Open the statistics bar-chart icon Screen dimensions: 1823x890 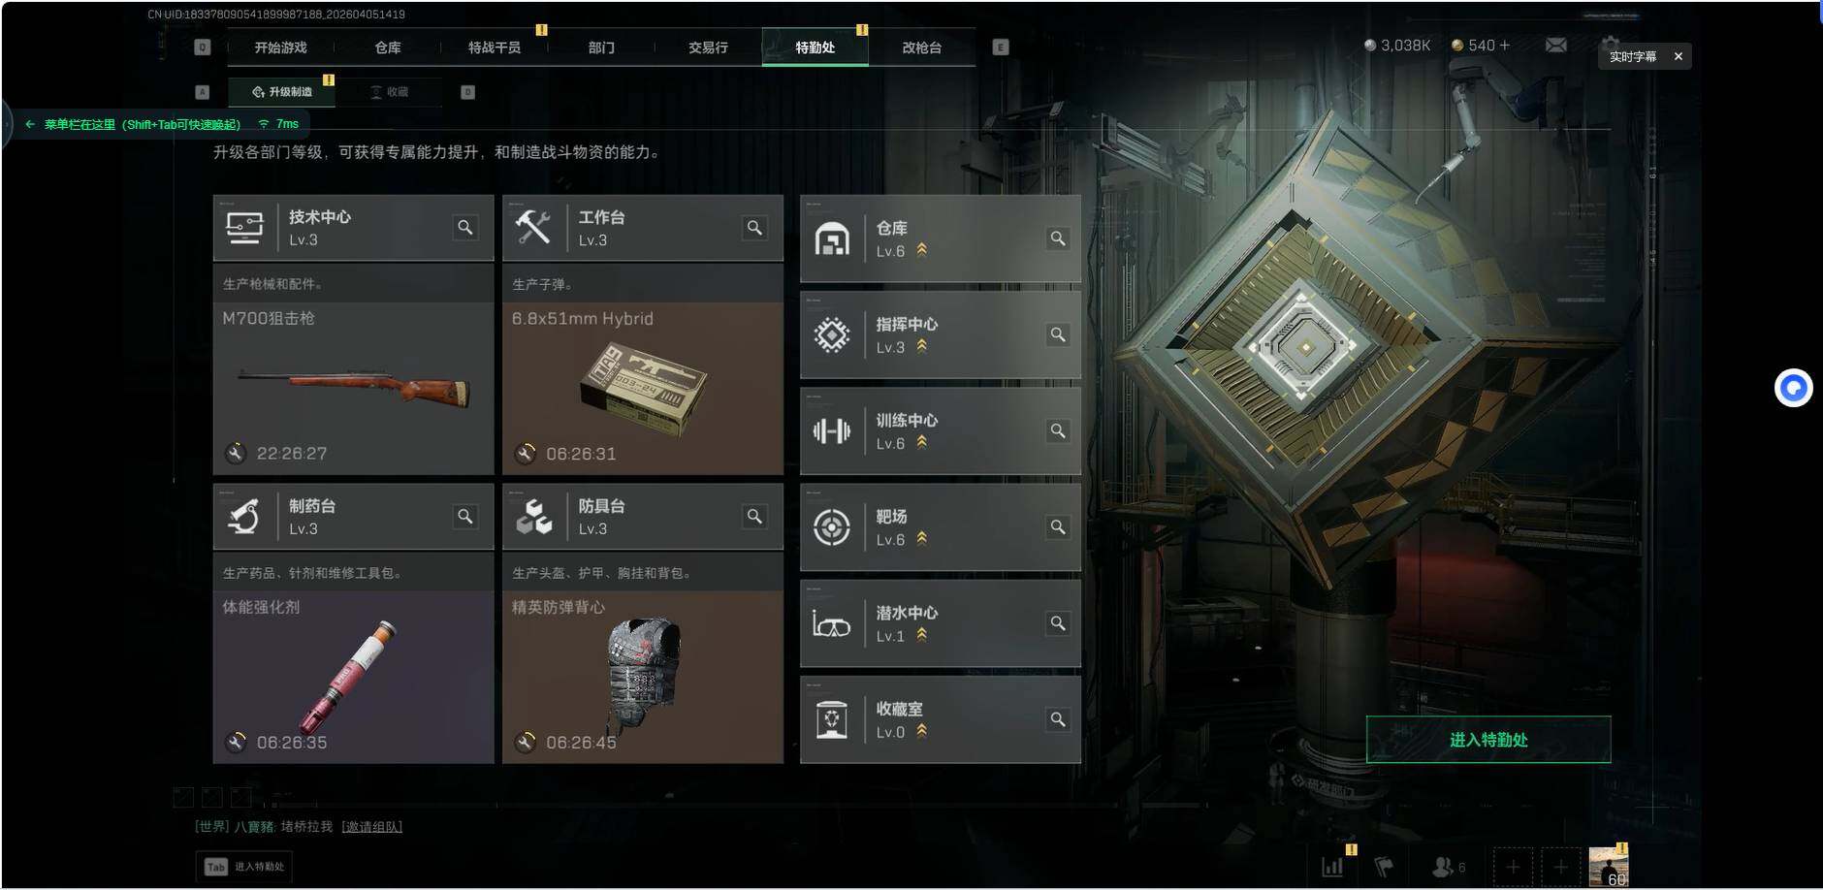pyautogui.click(x=1333, y=866)
